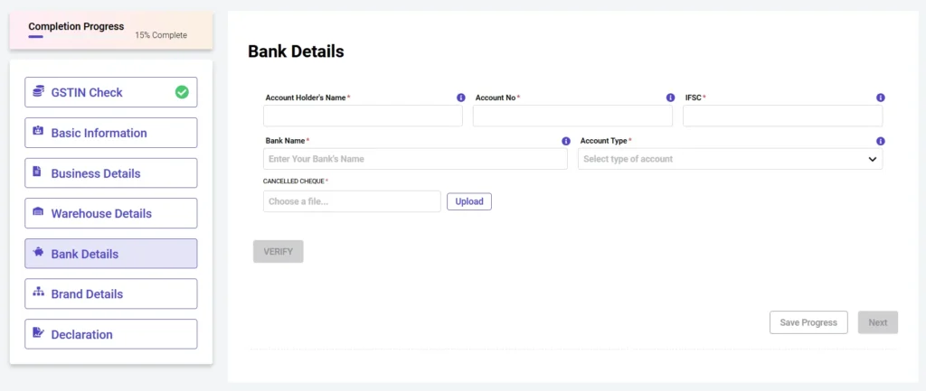Open the Business Details section
Screen dimensions: 926x391
(111, 172)
